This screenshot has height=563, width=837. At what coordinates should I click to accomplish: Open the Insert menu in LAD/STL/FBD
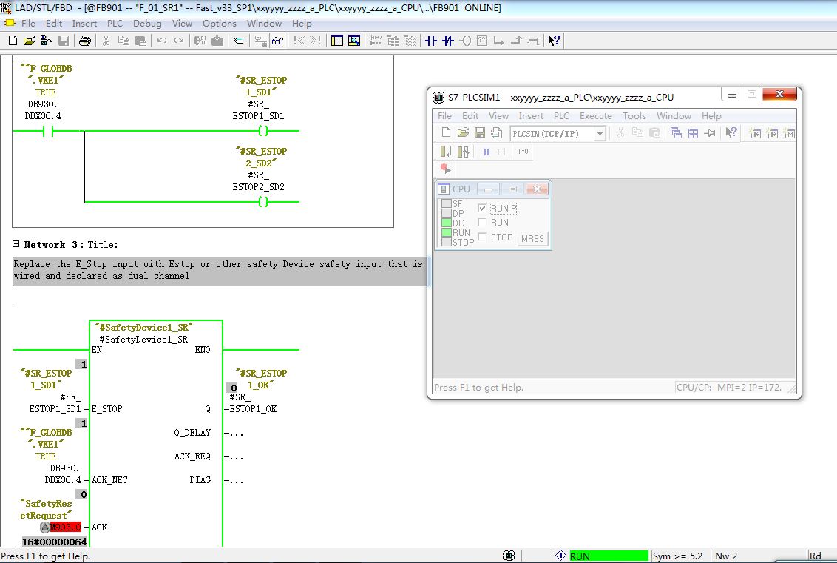tap(84, 24)
